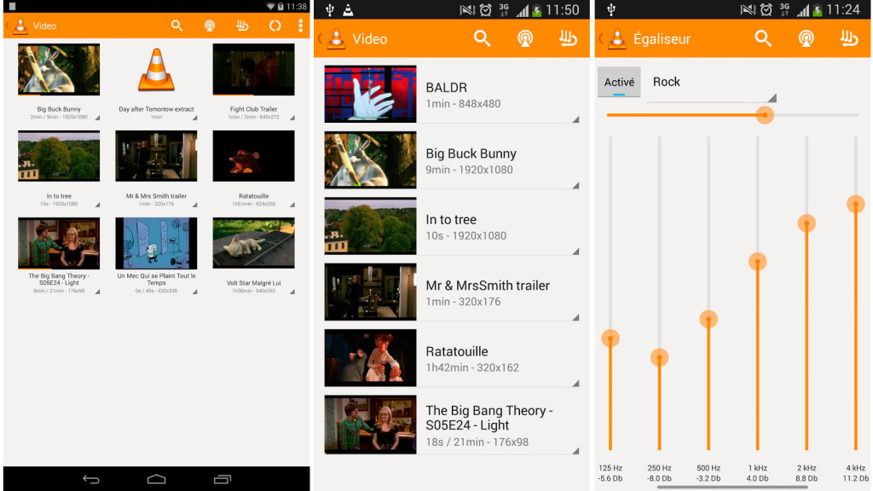The height and width of the screenshot is (491, 873).
Task: Open the Rock preset dropdown
Action: pos(711,83)
